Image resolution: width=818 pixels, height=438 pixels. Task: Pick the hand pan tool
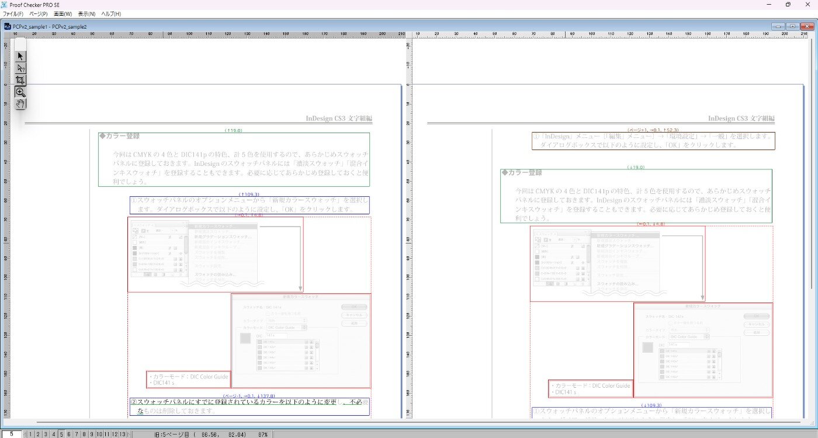(20, 104)
